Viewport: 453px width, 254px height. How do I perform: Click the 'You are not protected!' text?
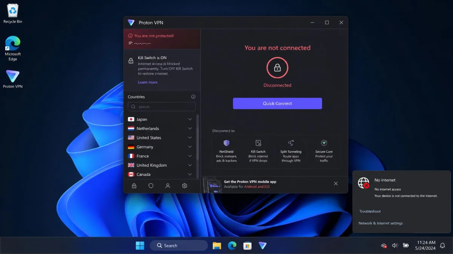[154, 36]
